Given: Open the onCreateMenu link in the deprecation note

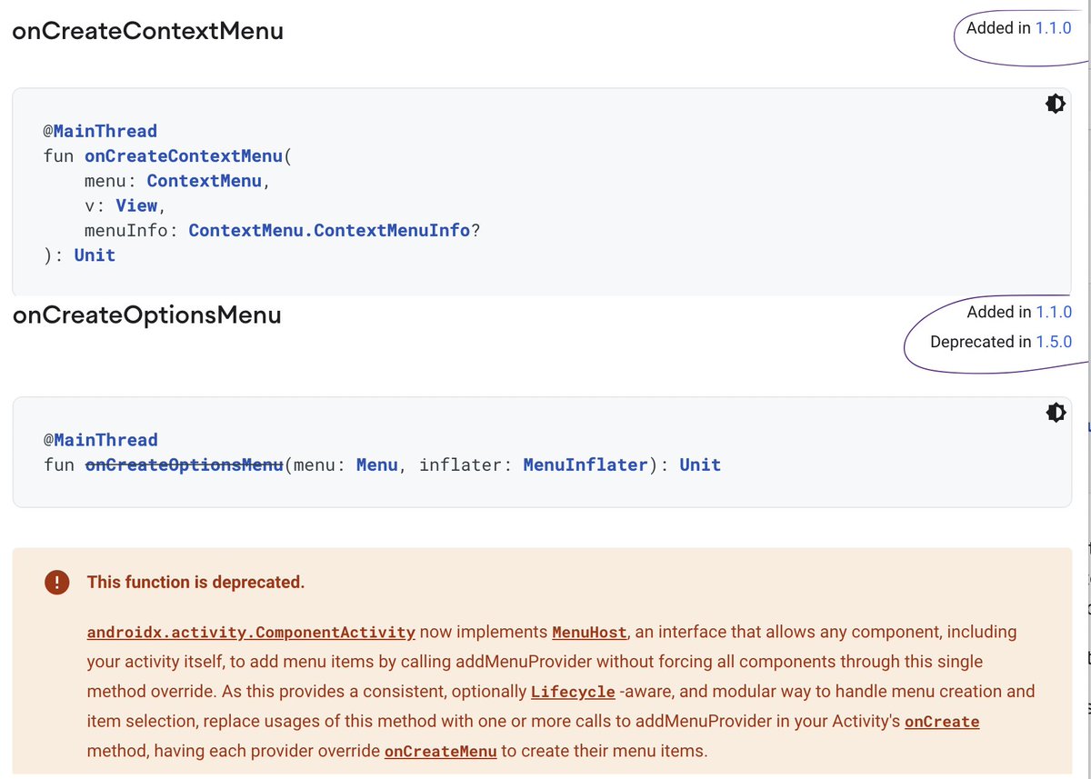Looking at the screenshot, I should [441, 752].
